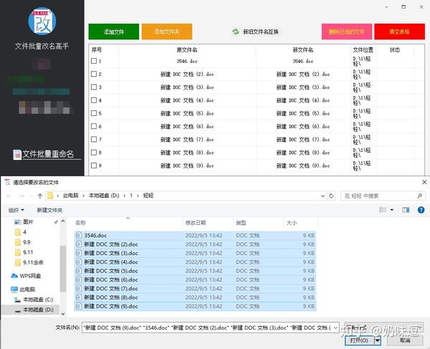Open the view options dropdown arrow
The width and height of the screenshot is (430, 349).
(x=392, y=210)
